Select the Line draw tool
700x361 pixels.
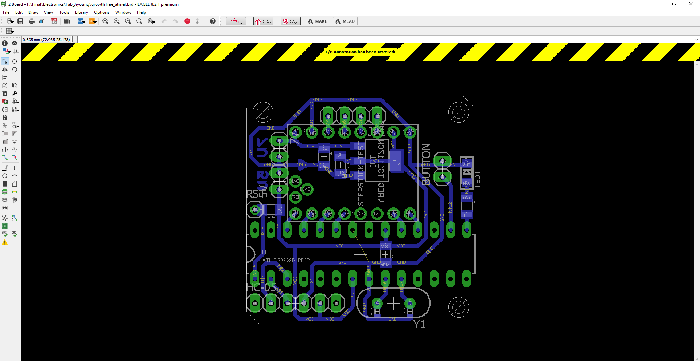click(5, 168)
